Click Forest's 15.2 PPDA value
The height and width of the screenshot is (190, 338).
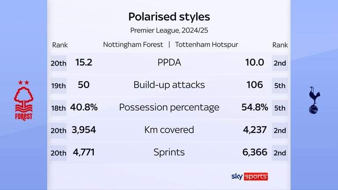coord(84,62)
